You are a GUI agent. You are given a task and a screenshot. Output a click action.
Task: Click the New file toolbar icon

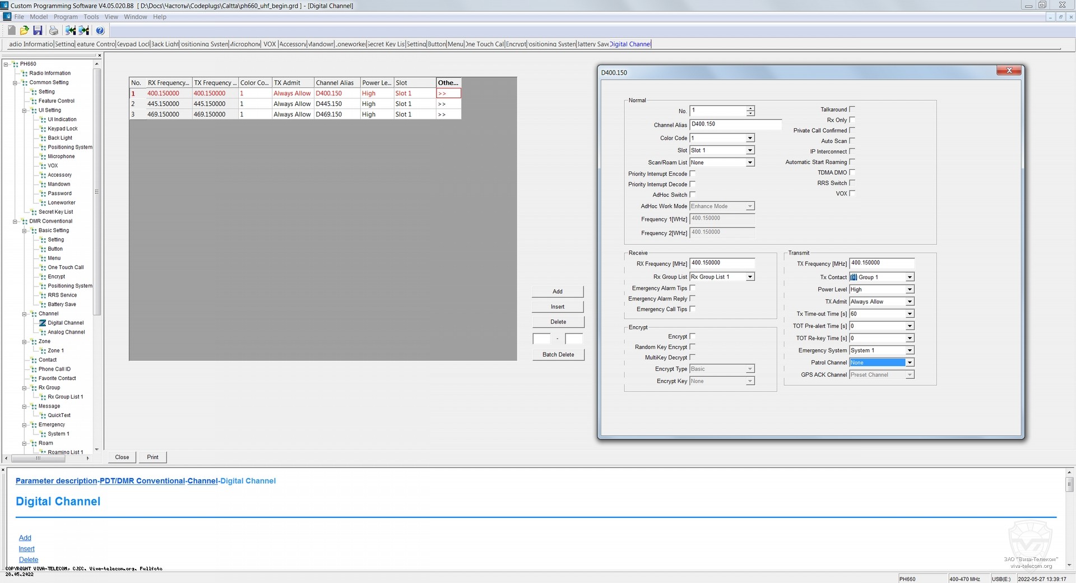point(11,30)
